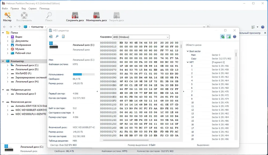Open the Сервис menu

tap(32, 8)
